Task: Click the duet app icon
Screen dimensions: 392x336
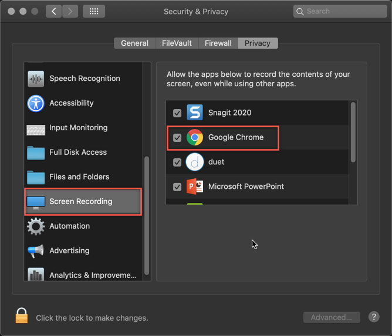Action: (x=195, y=162)
